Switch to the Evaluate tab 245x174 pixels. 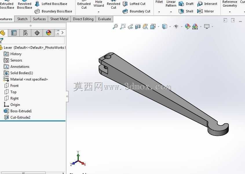[x=104, y=19]
